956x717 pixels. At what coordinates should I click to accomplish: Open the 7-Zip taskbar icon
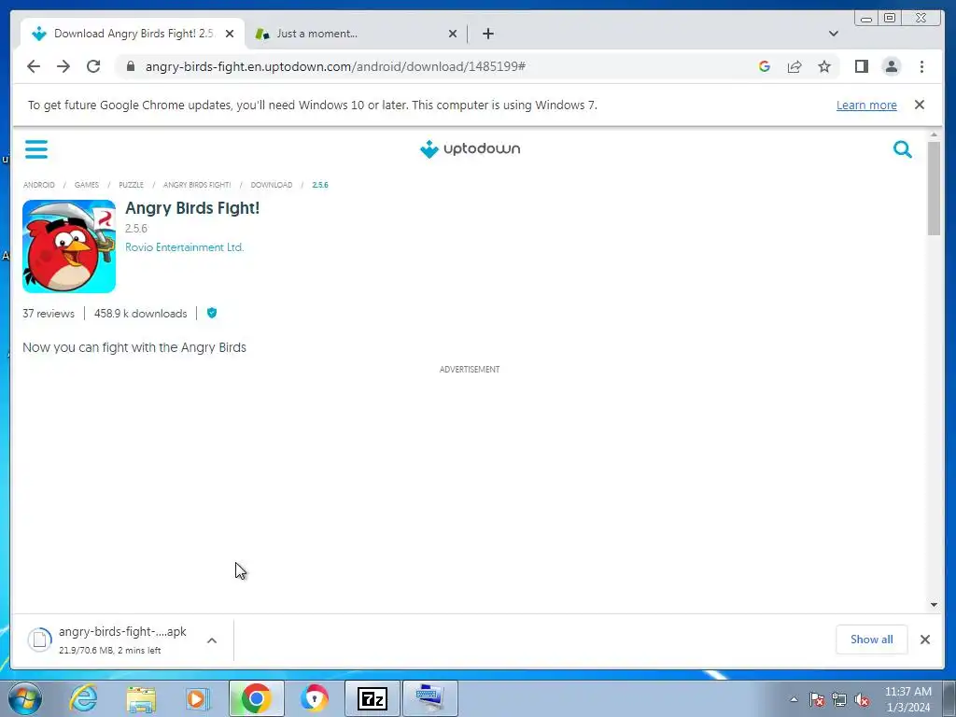click(x=373, y=698)
